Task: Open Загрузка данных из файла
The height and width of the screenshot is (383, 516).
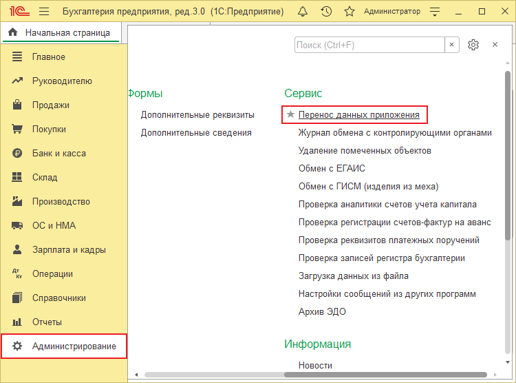Action: (354, 276)
